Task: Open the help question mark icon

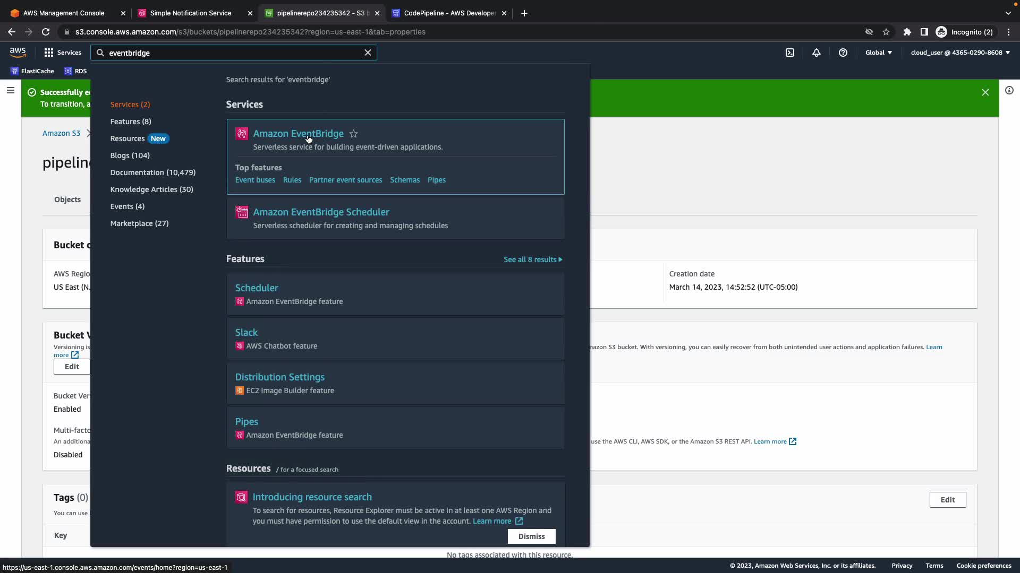Action: click(843, 53)
